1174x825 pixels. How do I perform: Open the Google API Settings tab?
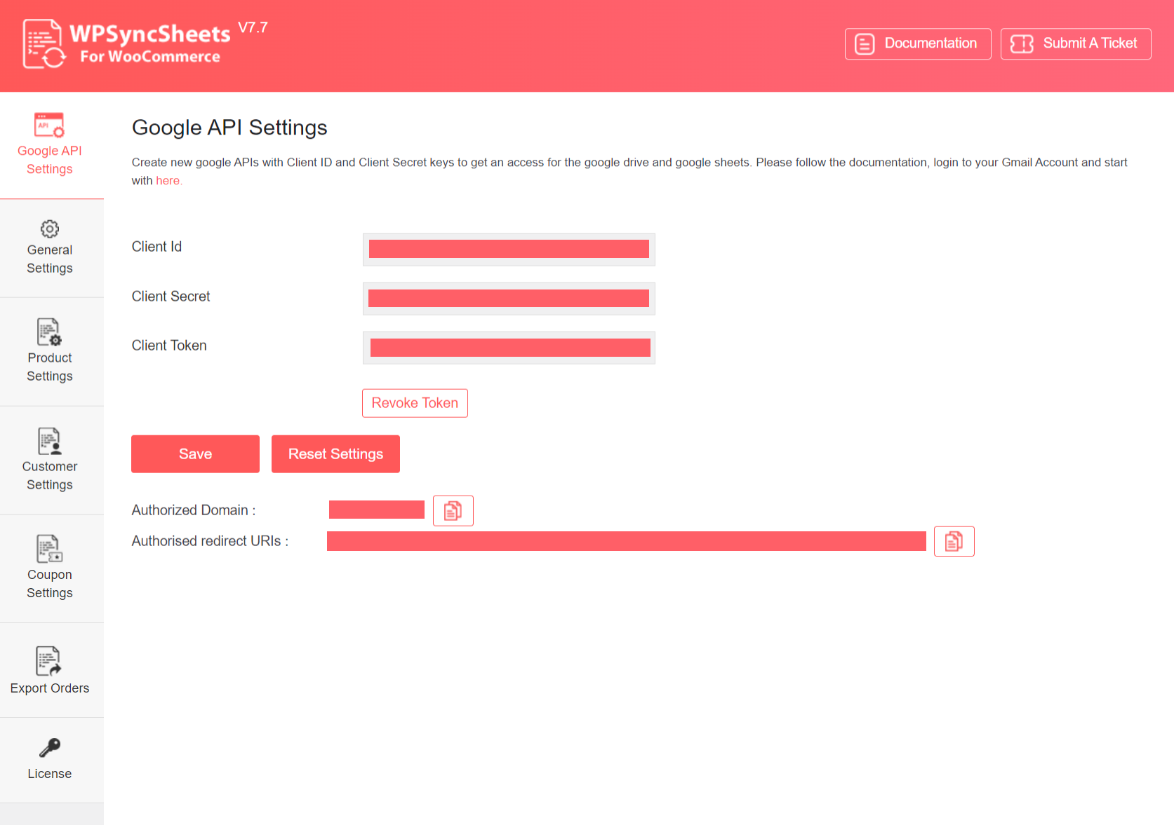coord(51,145)
